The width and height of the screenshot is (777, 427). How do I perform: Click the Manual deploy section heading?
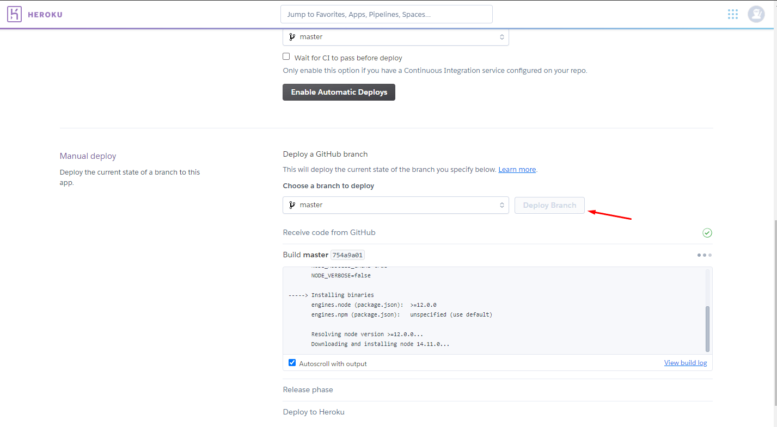point(88,156)
